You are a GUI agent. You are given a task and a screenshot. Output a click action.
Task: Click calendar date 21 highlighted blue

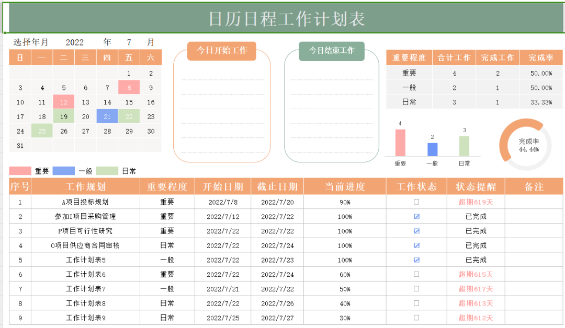pos(107,116)
